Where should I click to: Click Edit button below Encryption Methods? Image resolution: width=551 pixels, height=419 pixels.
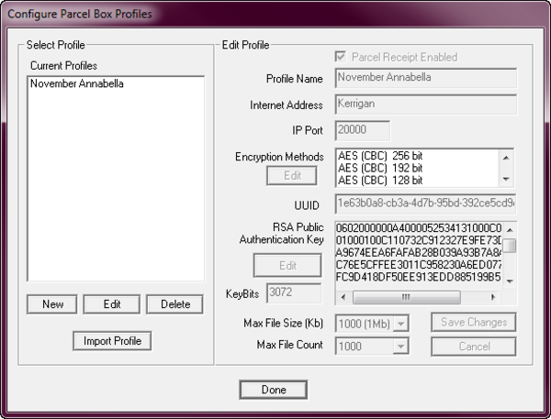pos(291,175)
